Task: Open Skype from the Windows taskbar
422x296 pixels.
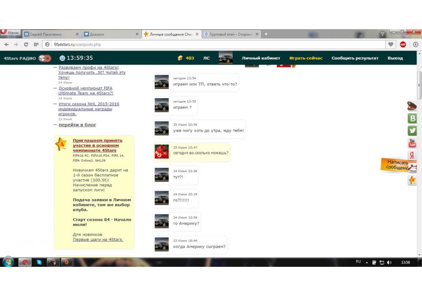Action: (x=39, y=263)
